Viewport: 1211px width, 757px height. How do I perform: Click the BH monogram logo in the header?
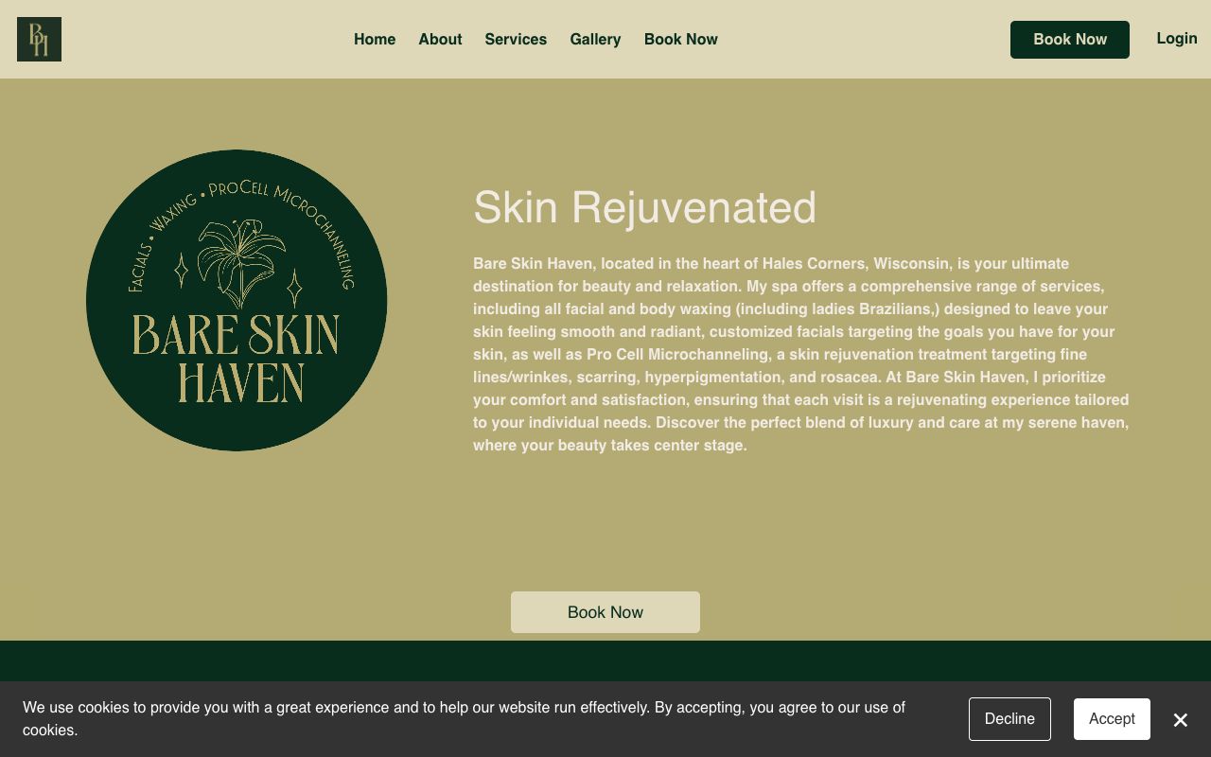tap(39, 39)
